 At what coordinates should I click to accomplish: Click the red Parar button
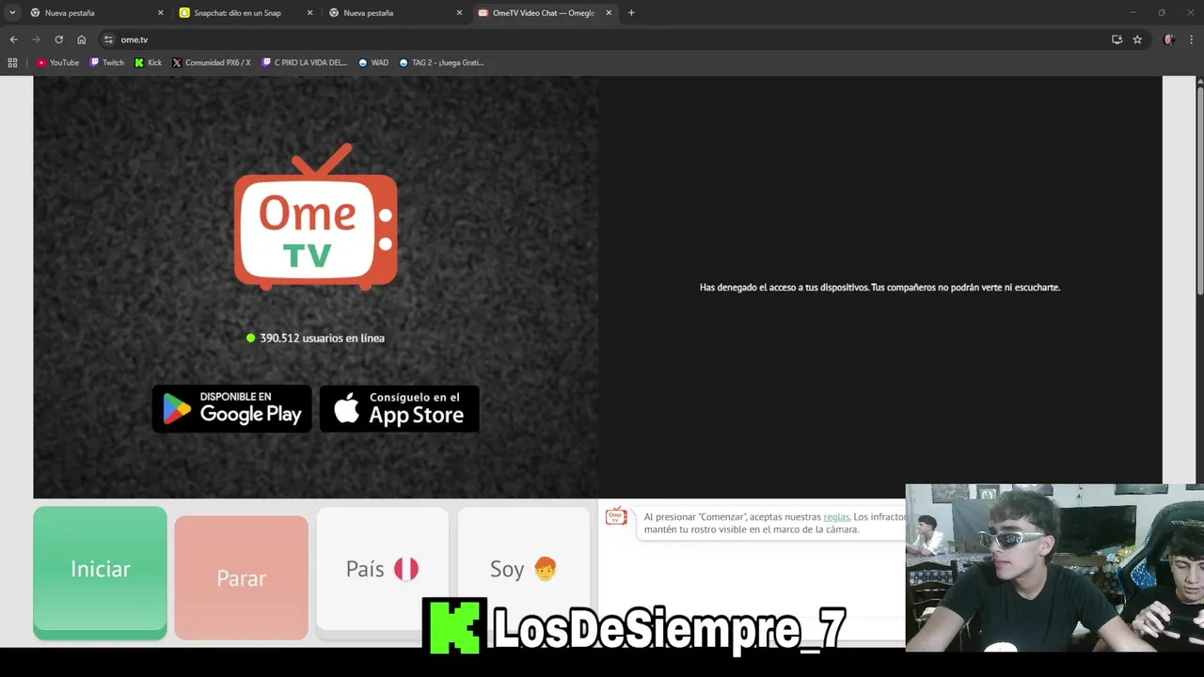[x=241, y=577]
